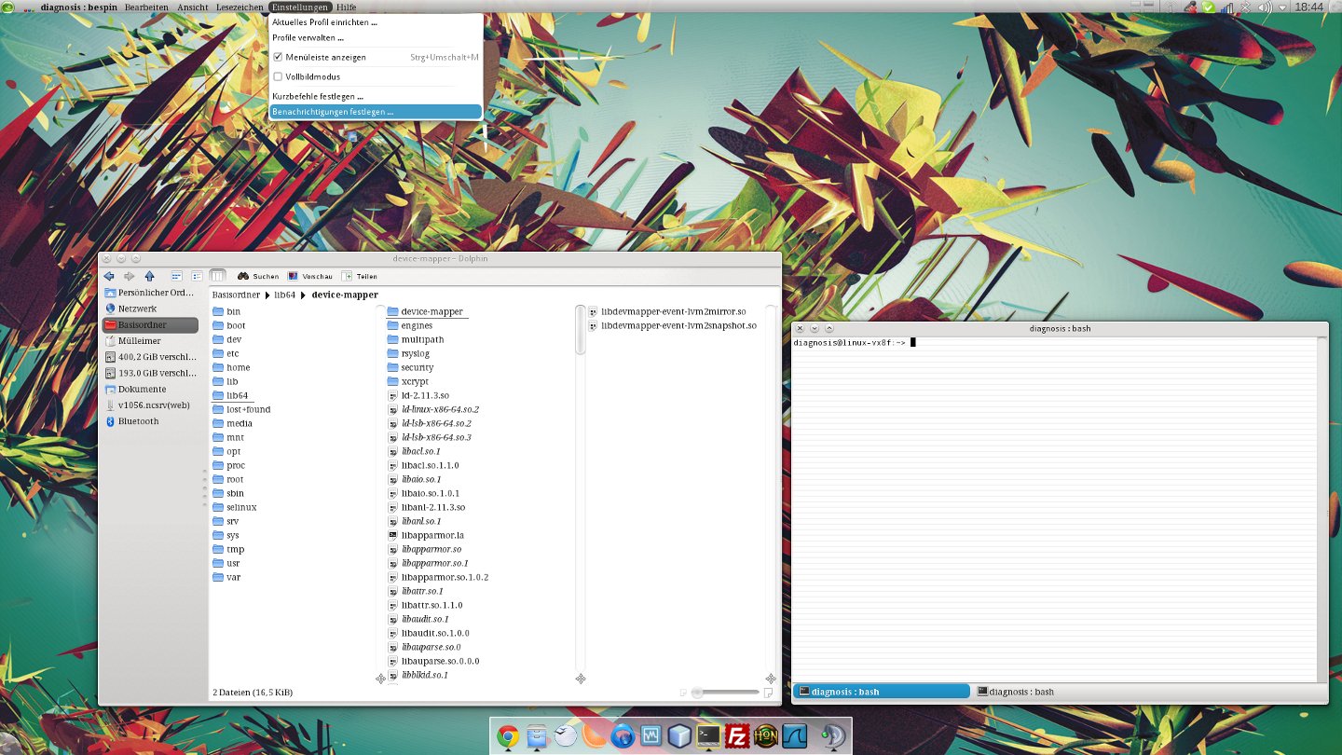Click the green checkmark tray icon

pos(1209,7)
